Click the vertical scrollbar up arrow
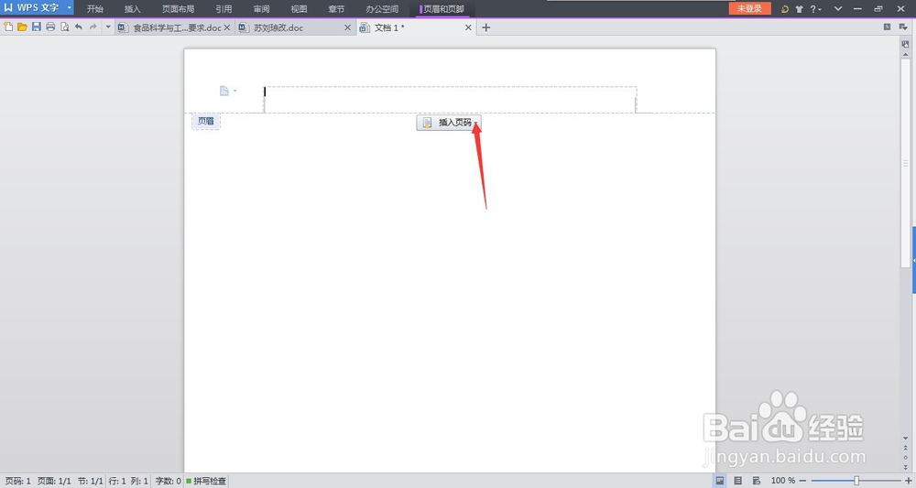 [906, 55]
